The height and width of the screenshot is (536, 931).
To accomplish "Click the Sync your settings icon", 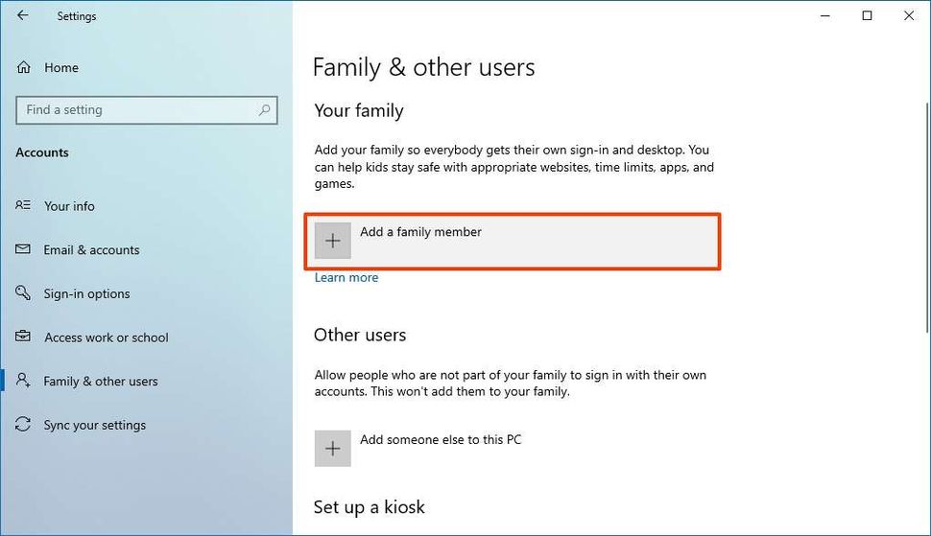I will point(24,425).
